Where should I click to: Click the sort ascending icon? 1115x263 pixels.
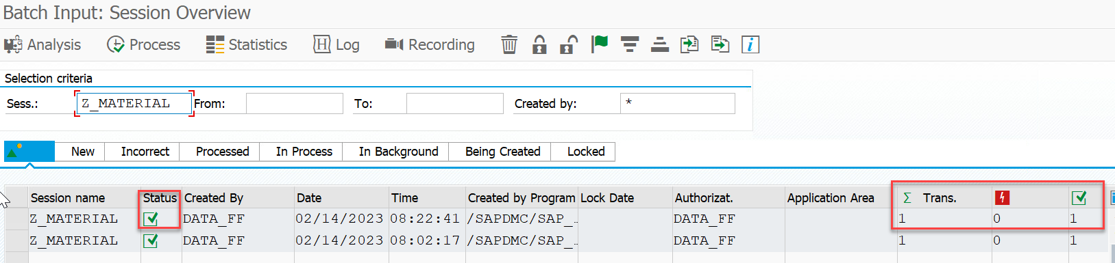[660, 45]
